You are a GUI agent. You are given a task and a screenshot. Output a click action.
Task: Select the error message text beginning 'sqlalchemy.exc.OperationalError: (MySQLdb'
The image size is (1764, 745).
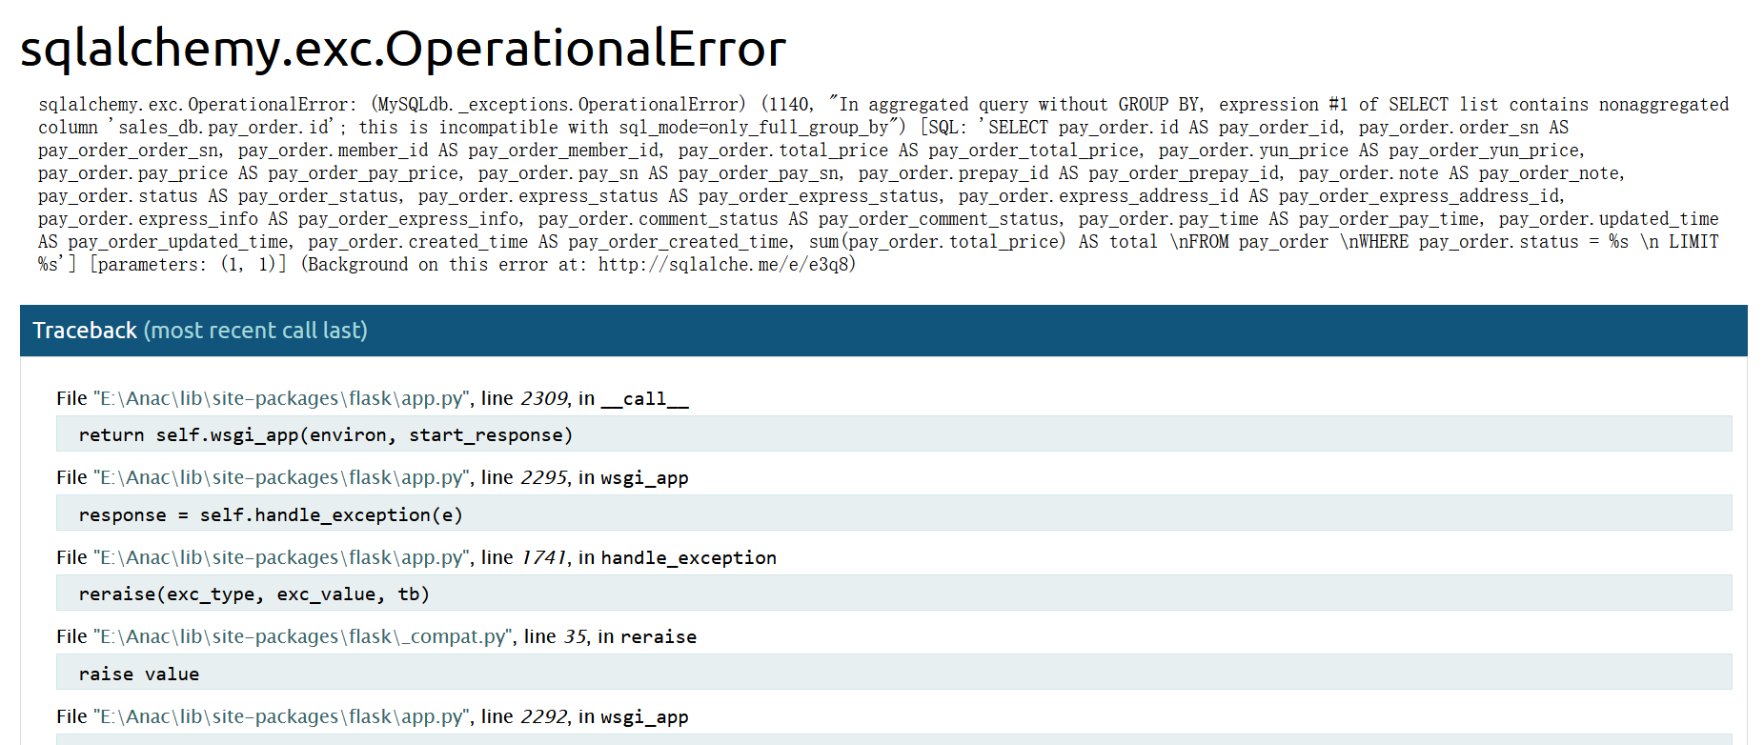point(883,184)
